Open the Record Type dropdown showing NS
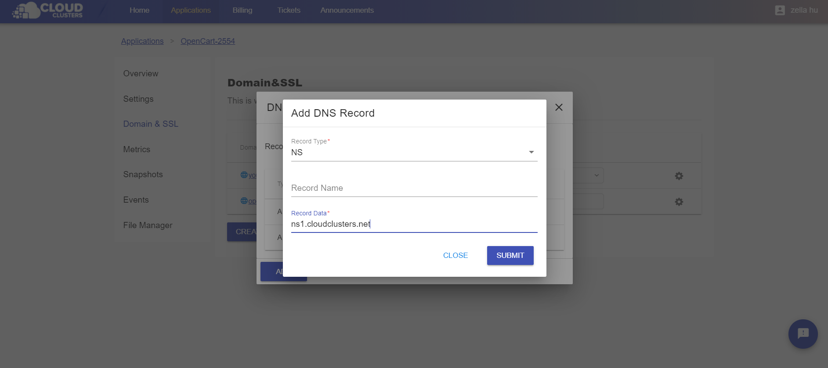 [x=414, y=152]
